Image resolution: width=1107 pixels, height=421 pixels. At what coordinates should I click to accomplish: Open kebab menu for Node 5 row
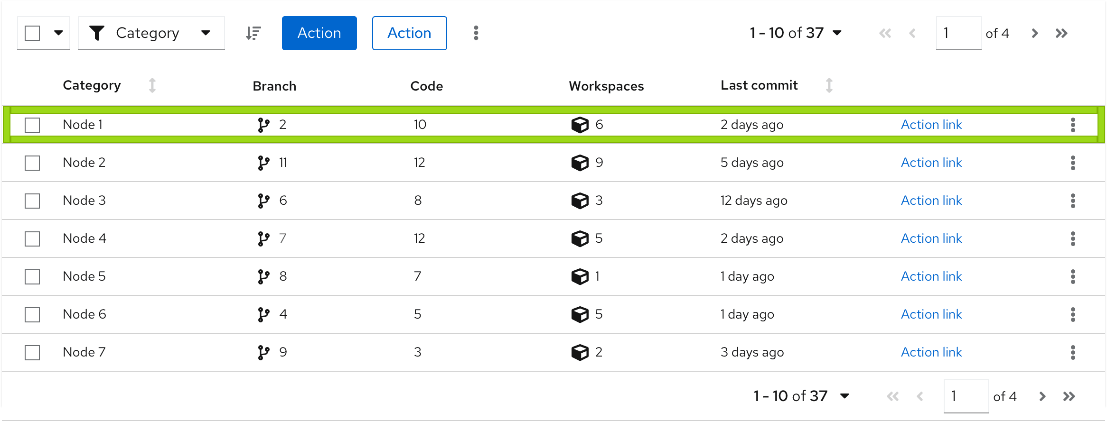(1072, 276)
